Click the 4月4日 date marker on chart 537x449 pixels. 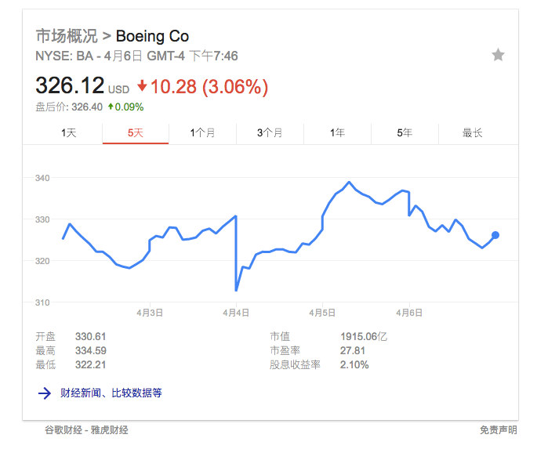pyautogui.click(x=236, y=313)
